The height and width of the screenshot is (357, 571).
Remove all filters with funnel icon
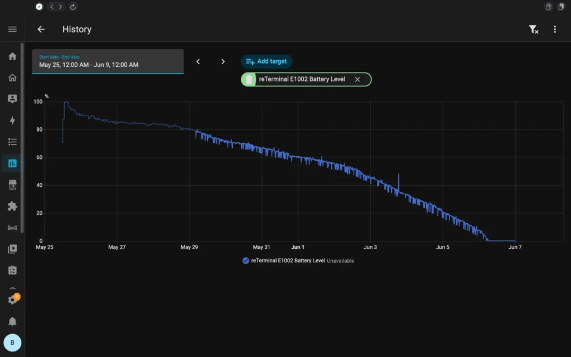[534, 29]
